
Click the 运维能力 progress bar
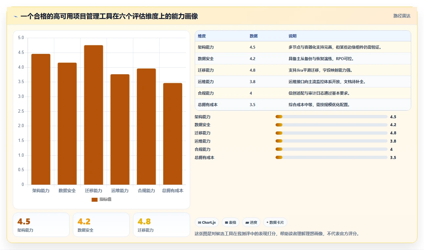tap(331, 141)
